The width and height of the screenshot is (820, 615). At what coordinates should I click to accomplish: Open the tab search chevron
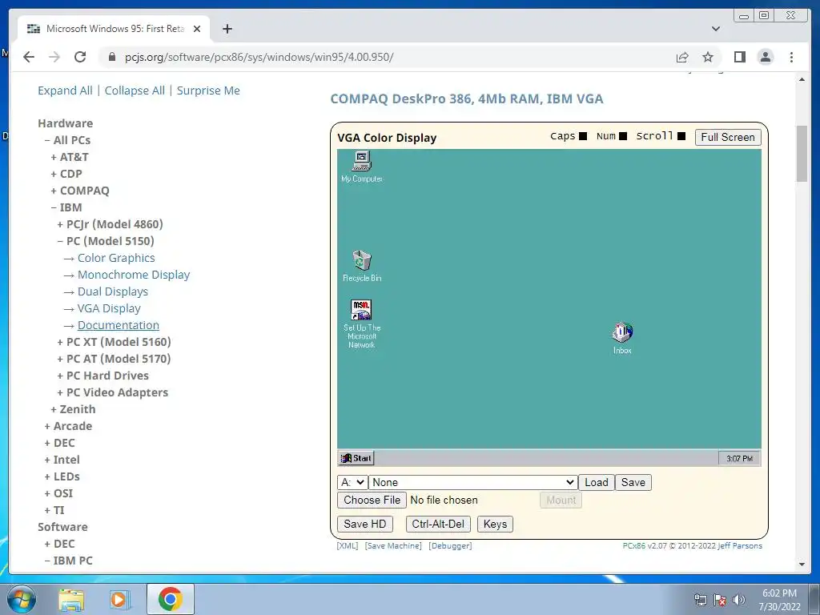point(716,29)
